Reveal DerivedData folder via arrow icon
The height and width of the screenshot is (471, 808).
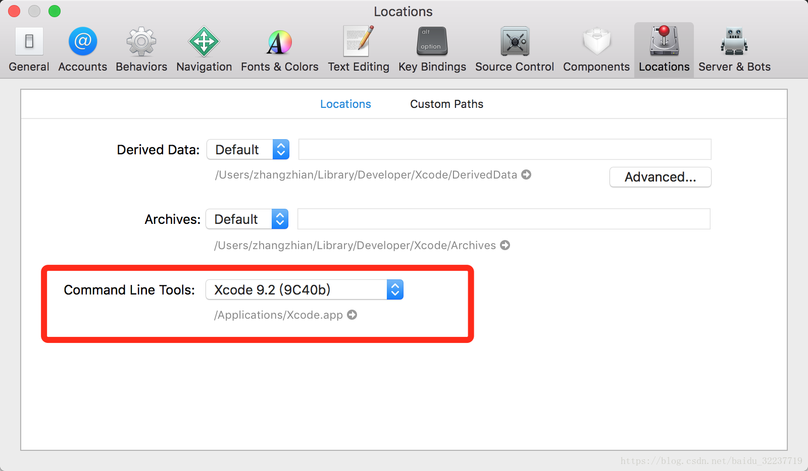526,174
